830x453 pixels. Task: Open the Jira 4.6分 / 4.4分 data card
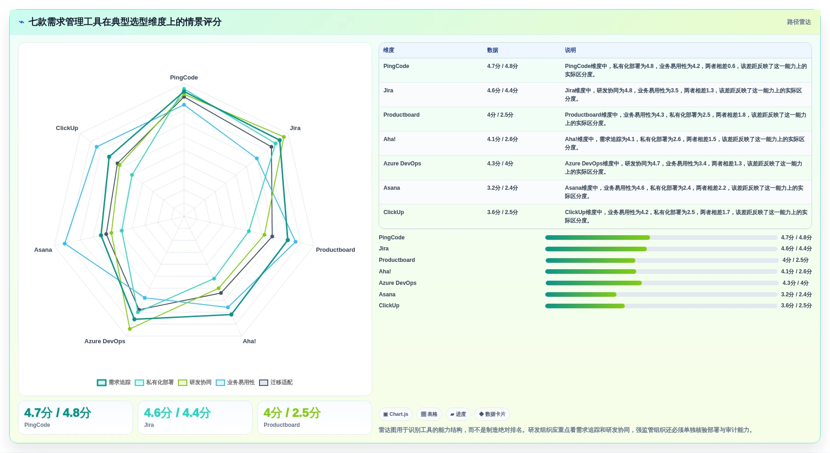click(x=195, y=418)
